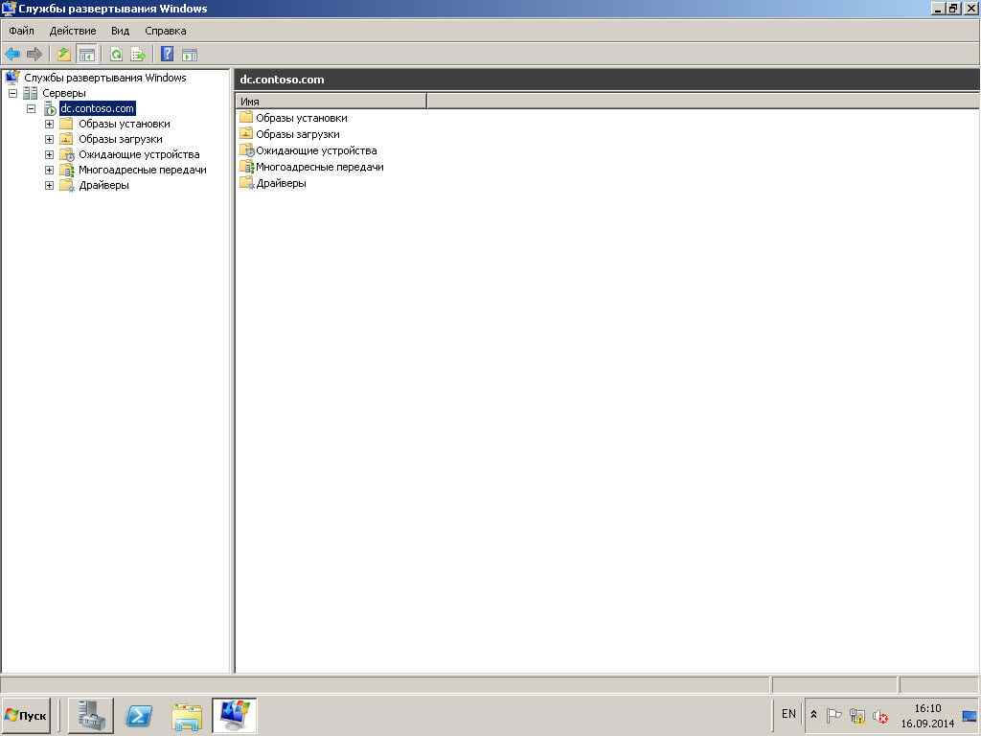Click Драйверы folder icon in tree

[67, 185]
